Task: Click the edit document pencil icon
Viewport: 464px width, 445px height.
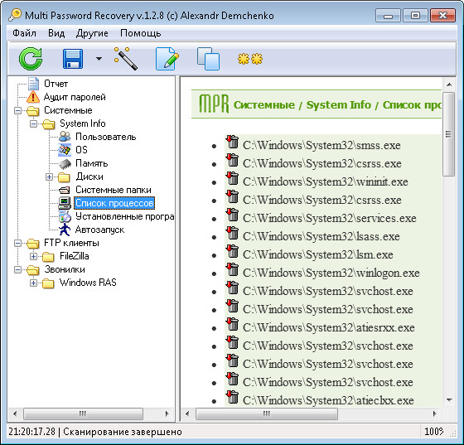Action: point(167,59)
